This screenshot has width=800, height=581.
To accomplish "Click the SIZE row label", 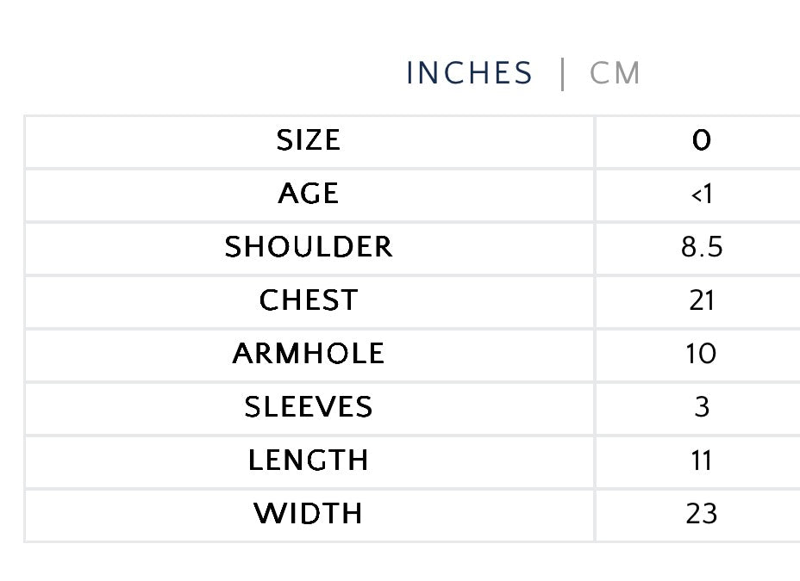I will (x=309, y=140).
